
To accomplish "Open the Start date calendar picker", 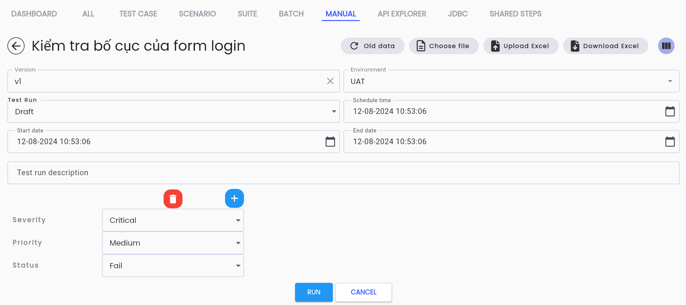I will 330,142.
